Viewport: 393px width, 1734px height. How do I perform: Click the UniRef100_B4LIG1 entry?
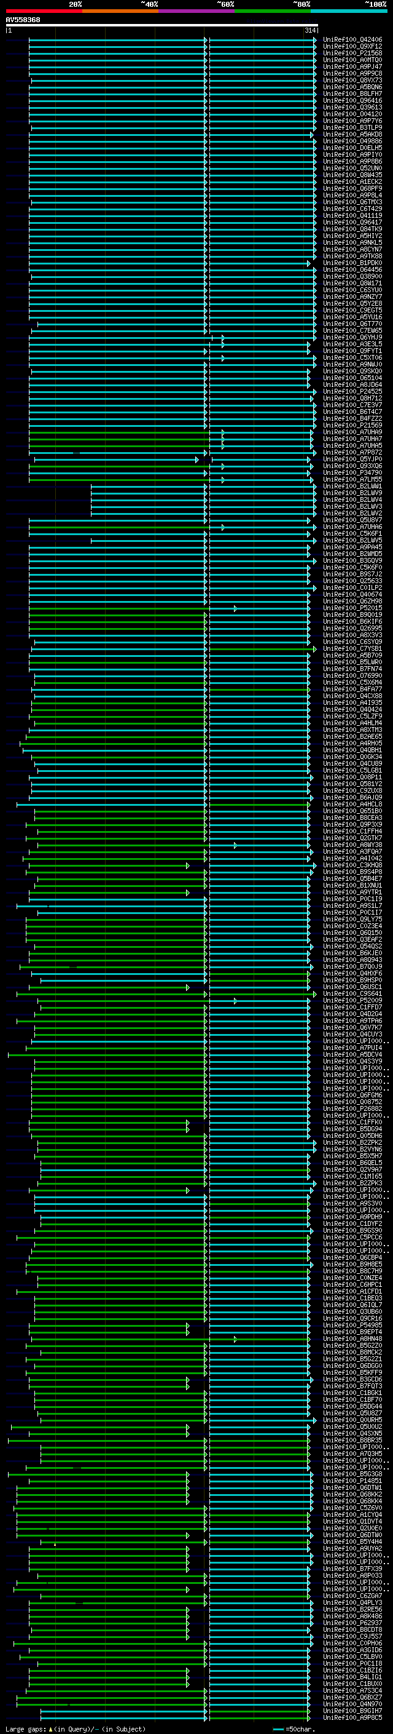[x=352, y=1677]
